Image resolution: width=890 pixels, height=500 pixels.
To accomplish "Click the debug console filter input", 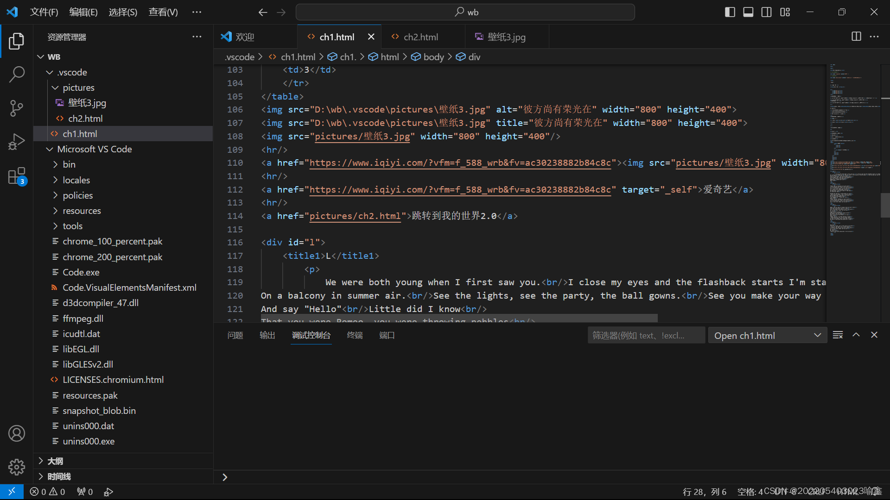I will pos(646,335).
